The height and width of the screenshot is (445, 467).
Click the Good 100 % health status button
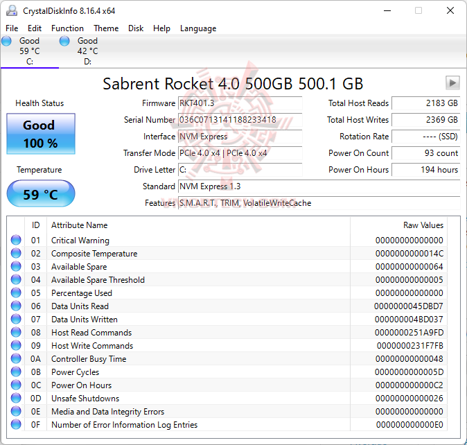pyautogui.click(x=40, y=134)
